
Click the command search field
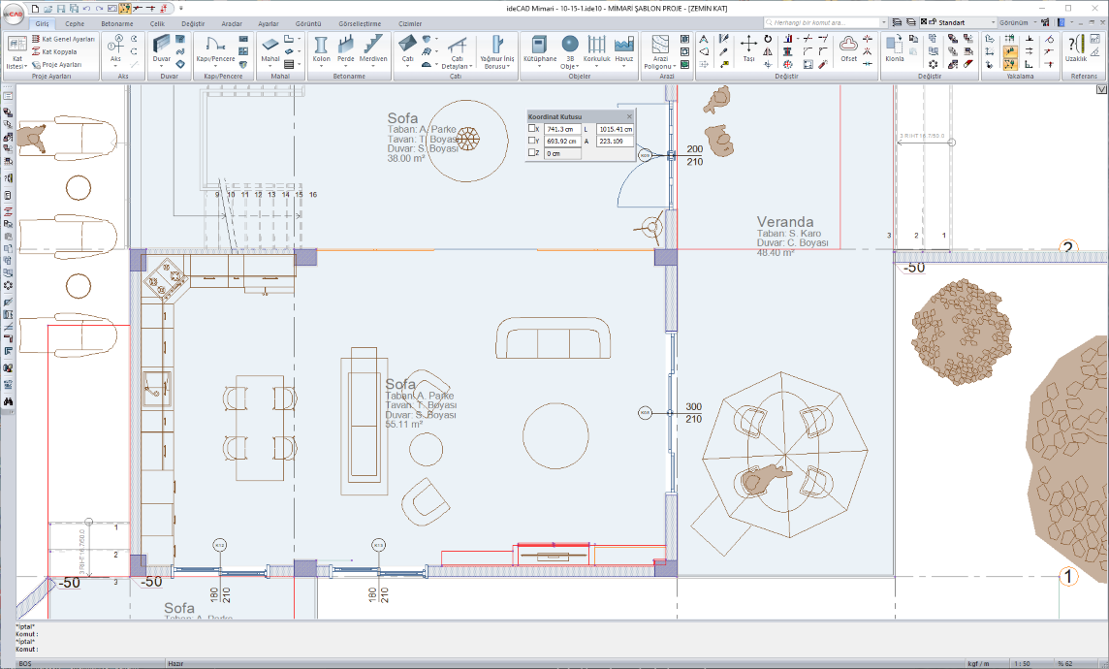(x=824, y=21)
